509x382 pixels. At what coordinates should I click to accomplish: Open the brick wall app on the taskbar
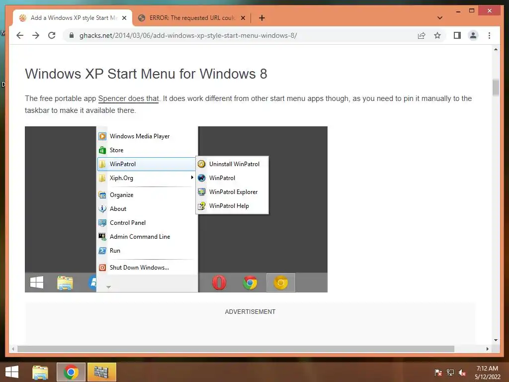point(101,372)
